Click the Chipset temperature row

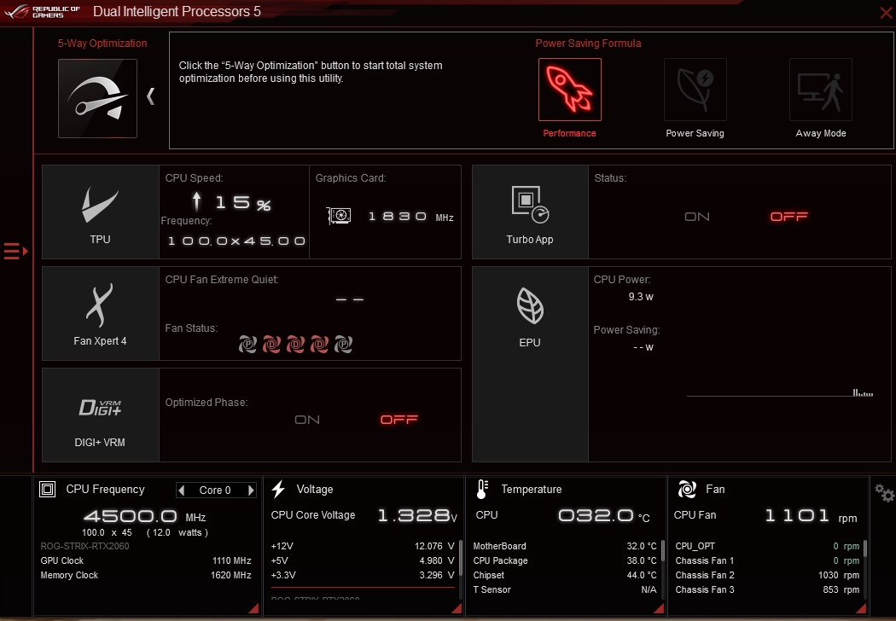pyautogui.click(x=565, y=575)
